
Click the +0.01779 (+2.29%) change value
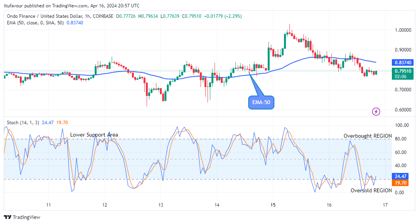coord(223,16)
